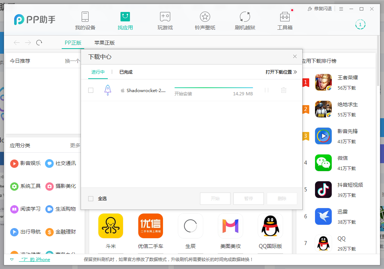Viewport: 384px width, 269px height.
Task: Open 刷机越狱 flash and jailbreak section
Action: point(245,21)
